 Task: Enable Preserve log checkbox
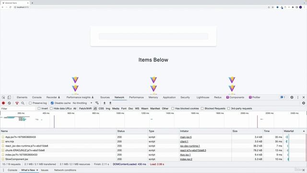(30, 103)
